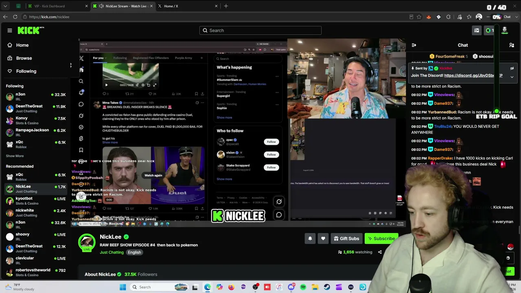Screen dimensions: 521x293
Task: Open the browser Extensions puzzle icon
Action: [x=449, y=17]
